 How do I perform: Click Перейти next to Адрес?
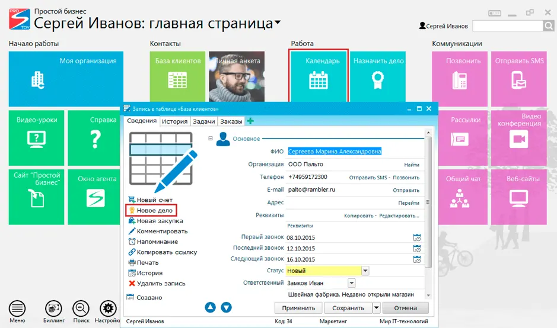(x=409, y=203)
